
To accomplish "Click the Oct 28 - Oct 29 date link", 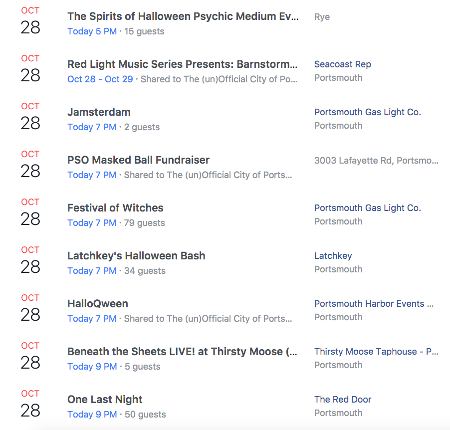I will 100,79.
